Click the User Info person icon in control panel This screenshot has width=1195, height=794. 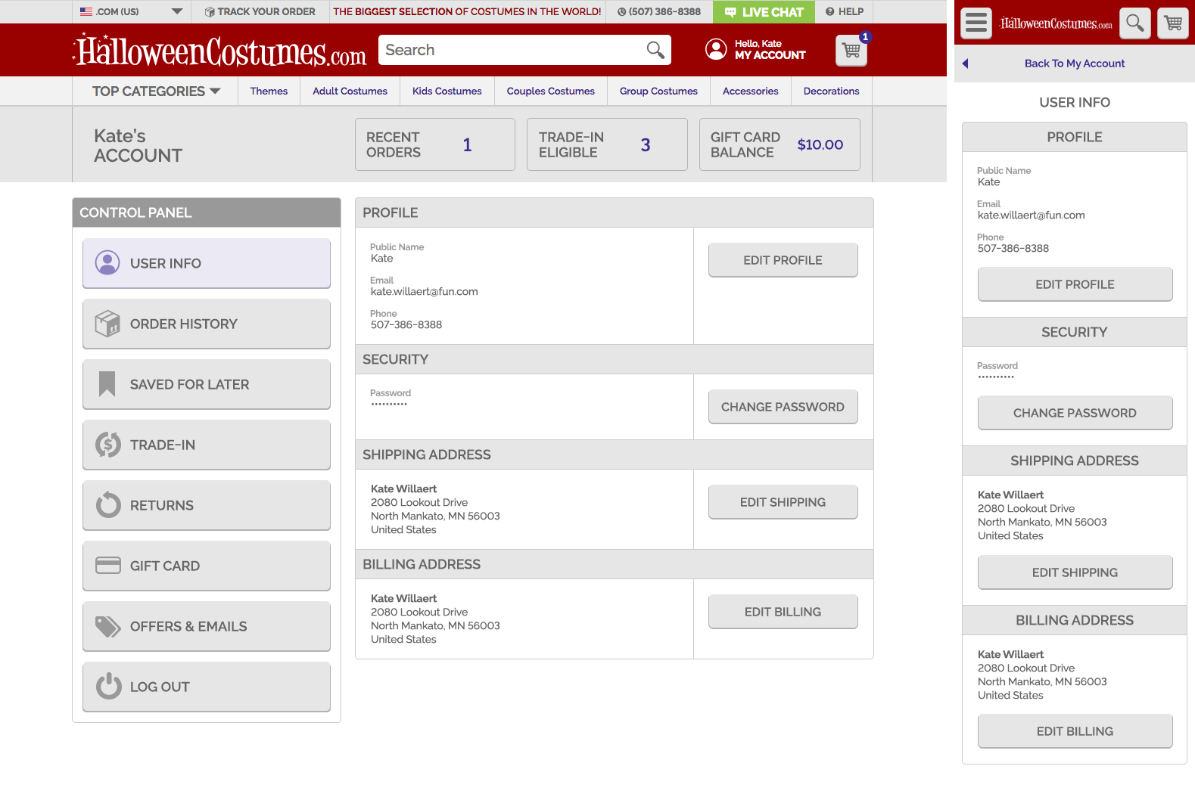(107, 263)
